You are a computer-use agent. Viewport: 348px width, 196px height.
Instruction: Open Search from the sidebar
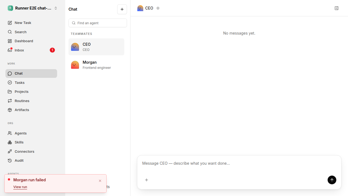(x=31, y=32)
